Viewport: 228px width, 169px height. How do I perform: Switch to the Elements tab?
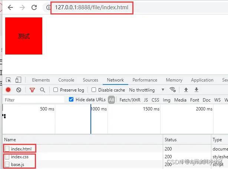point(41,80)
